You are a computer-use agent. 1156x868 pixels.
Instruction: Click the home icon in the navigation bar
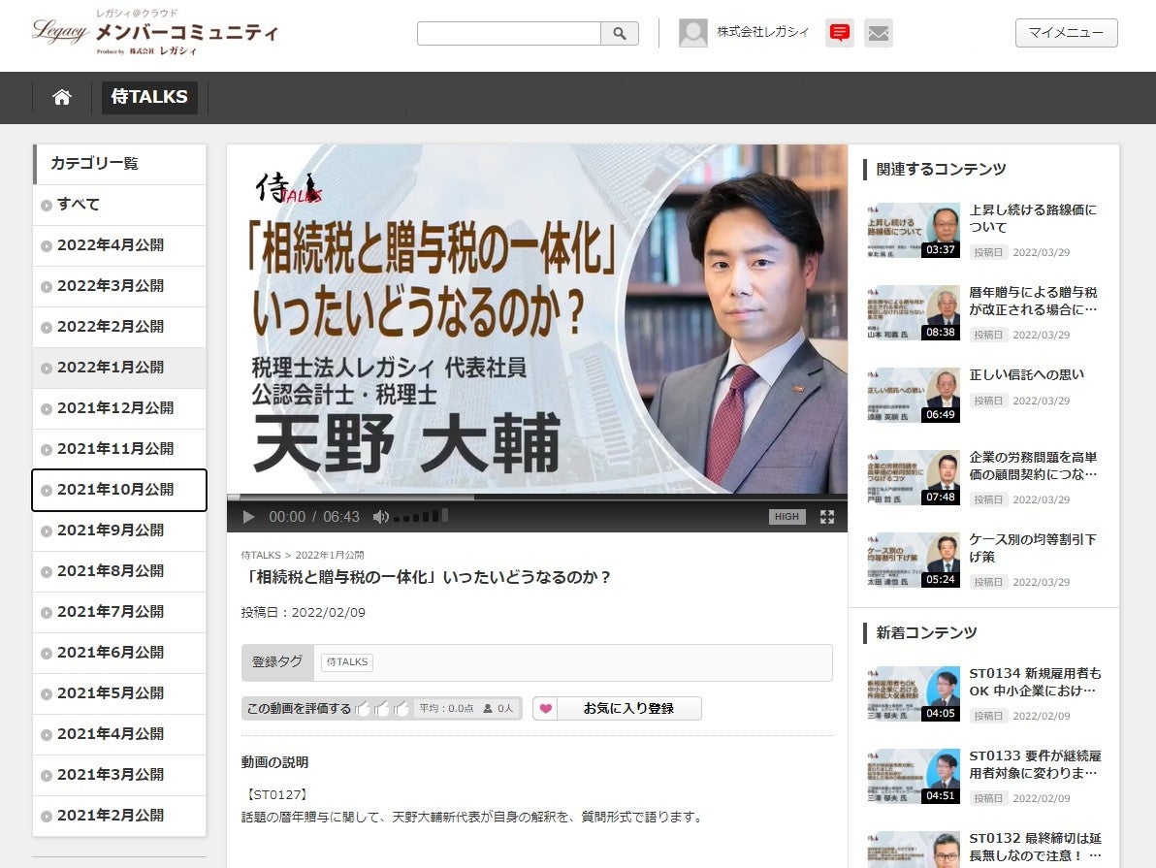click(62, 97)
